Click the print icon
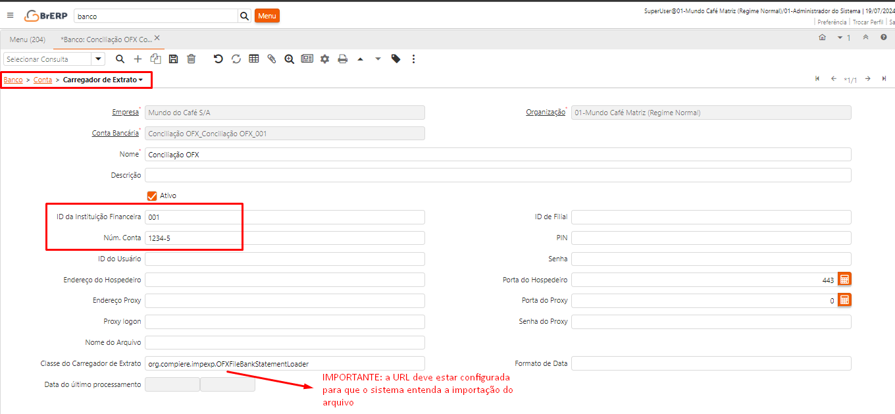Viewport: 895px width, 414px height. tap(342, 59)
